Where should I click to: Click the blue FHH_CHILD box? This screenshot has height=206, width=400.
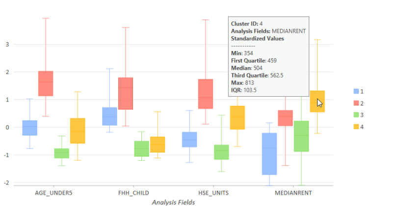click(109, 116)
